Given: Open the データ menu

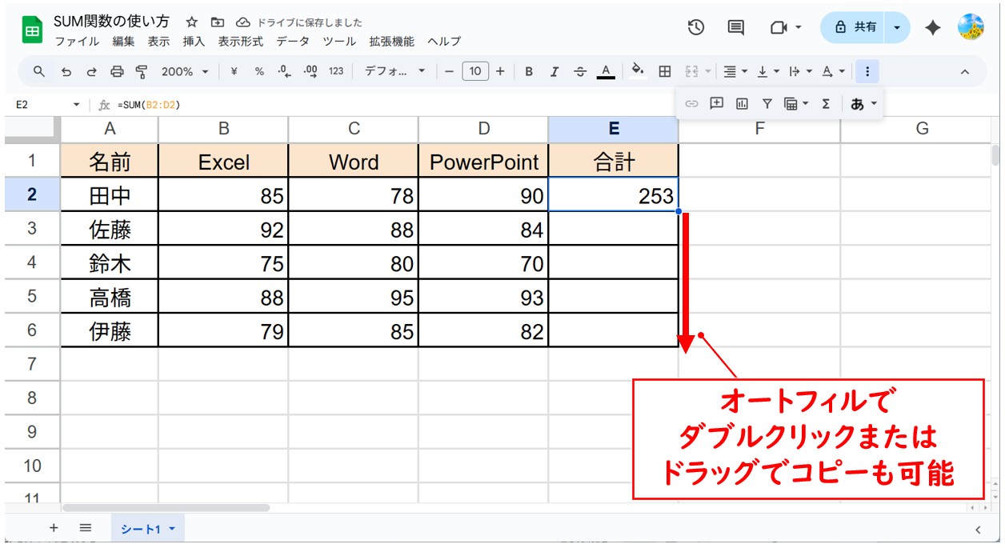Looking at the screenshot, I should (293, 42).
